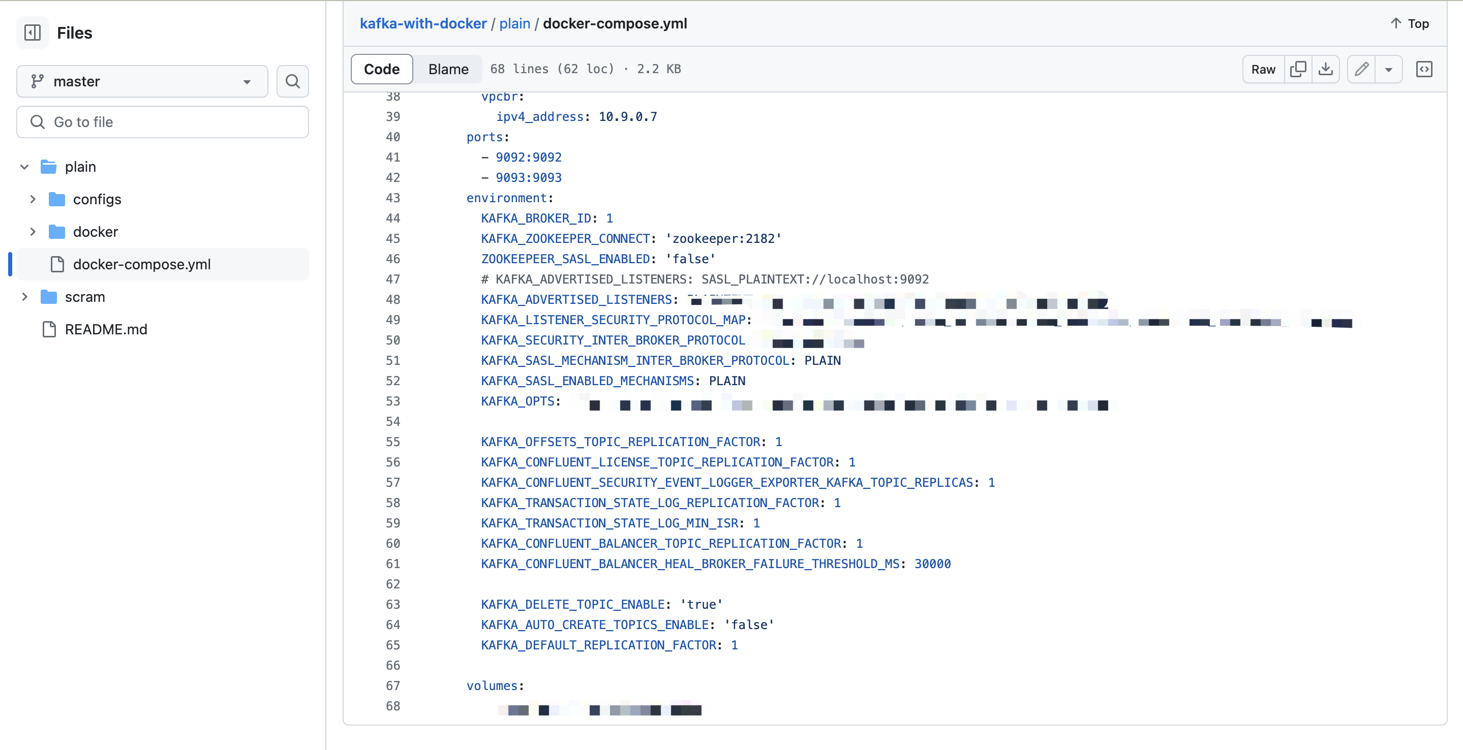Click KAFKA_OPTS key text

(517, 401)
